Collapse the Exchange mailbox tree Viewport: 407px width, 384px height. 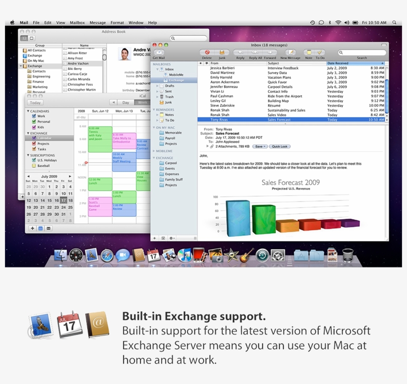point(154,158)
